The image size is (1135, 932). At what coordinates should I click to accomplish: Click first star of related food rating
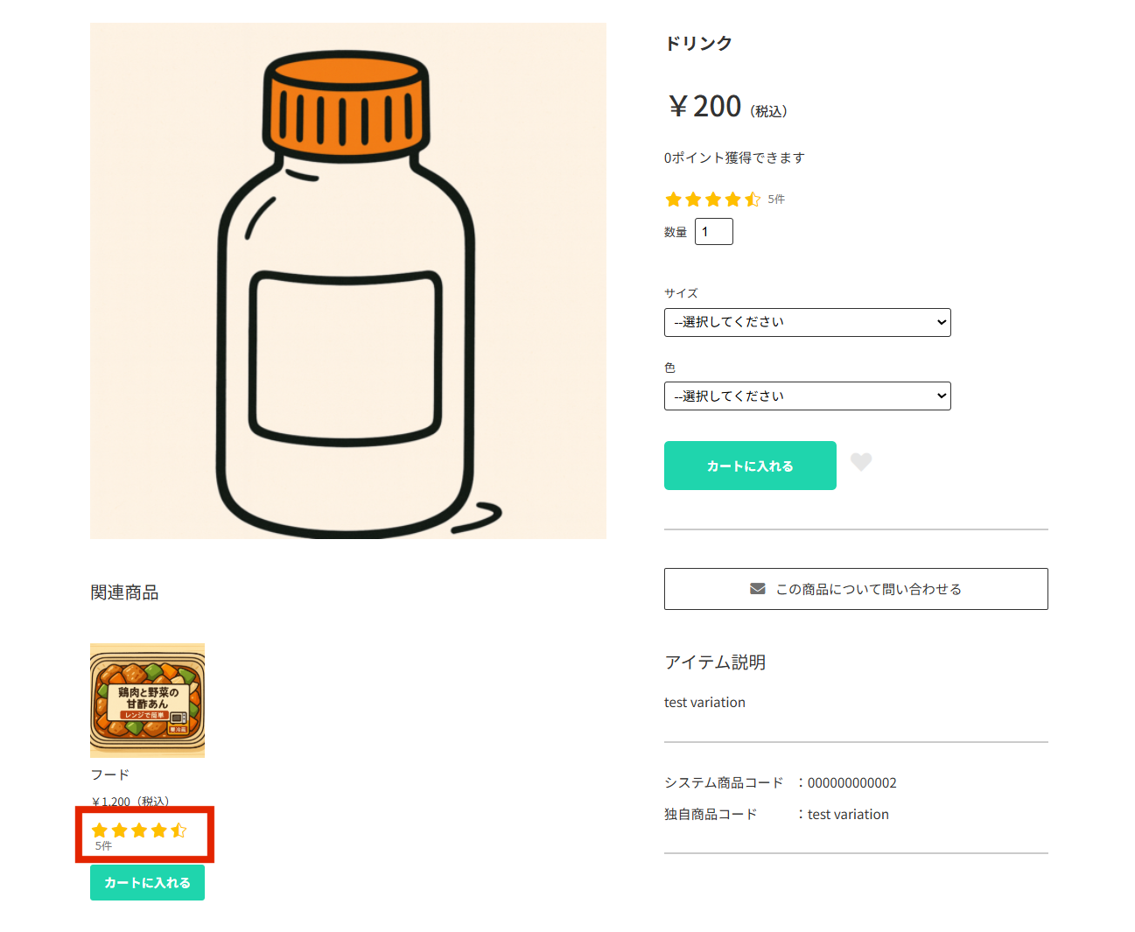100,830
